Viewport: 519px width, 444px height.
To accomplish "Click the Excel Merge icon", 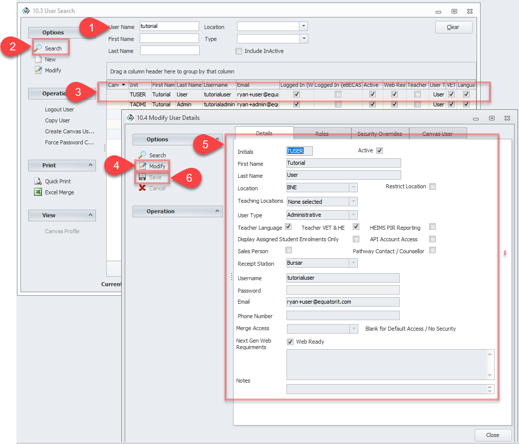I will [38, 192].
